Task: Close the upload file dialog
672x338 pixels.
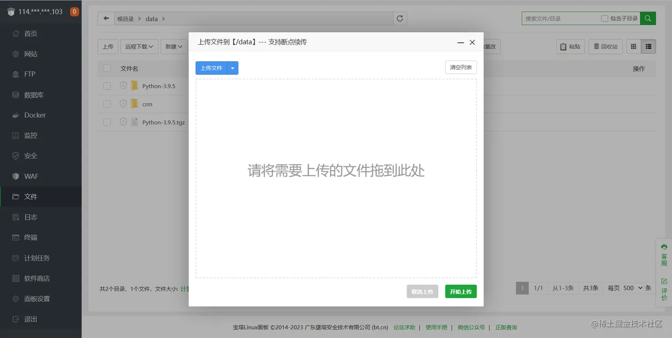Action: [x=472, y=42]
